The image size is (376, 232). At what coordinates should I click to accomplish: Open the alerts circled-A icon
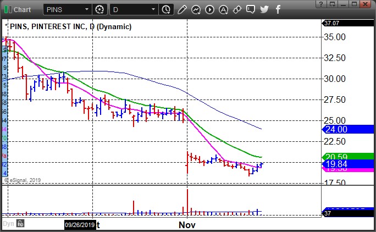pos(223,9)
